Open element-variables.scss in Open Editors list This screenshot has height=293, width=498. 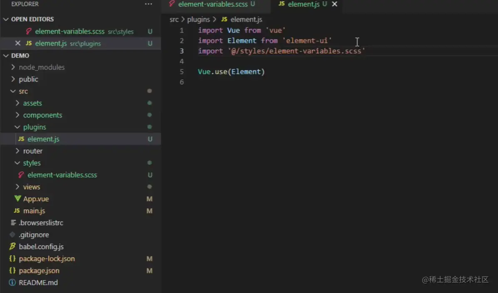80,32
